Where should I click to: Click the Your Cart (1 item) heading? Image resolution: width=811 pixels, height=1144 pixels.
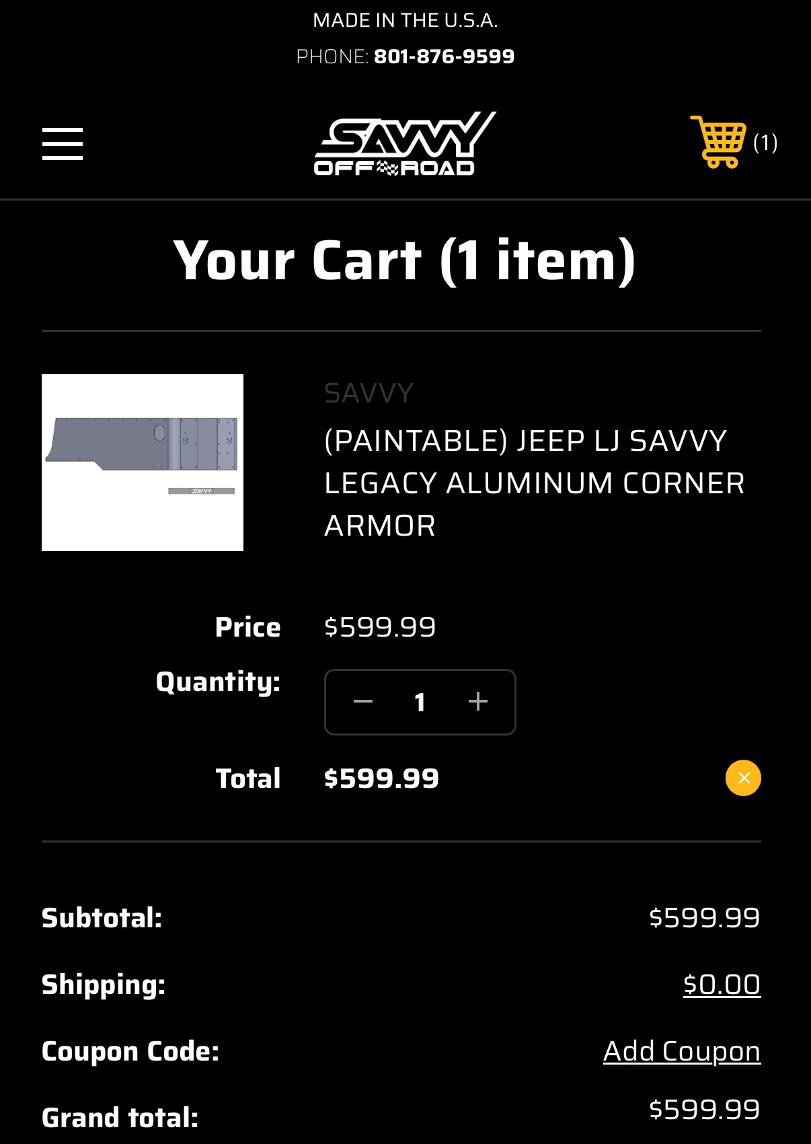click(405, 261)
